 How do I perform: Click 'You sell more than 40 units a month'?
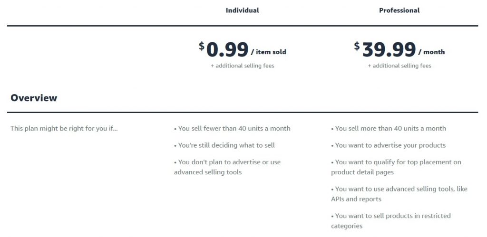click(x=389, y=128)
